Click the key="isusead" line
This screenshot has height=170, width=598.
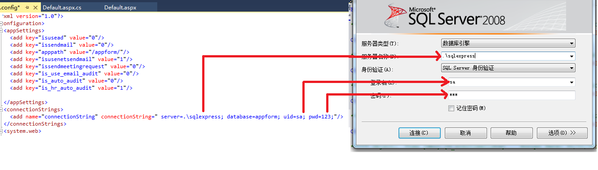58,38
